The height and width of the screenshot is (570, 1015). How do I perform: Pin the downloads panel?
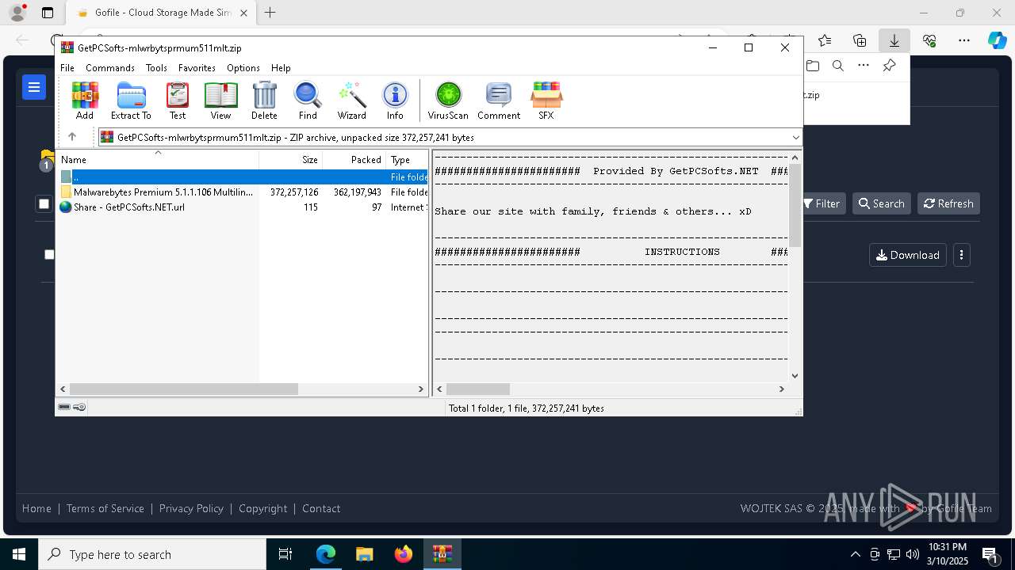tap(890, 66)
